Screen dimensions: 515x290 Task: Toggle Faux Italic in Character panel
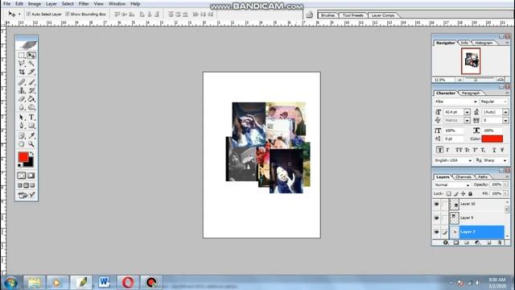coord(447,150)
